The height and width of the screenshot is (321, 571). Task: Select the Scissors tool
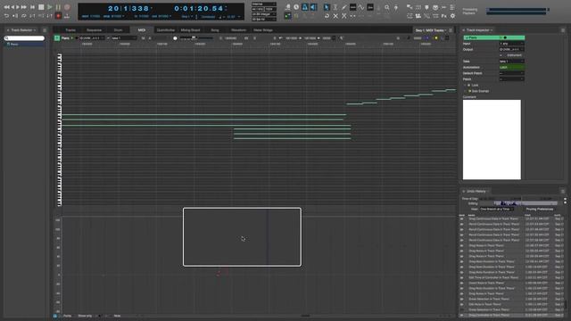click(344, 16)
